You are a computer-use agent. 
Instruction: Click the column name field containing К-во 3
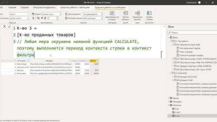19,14
